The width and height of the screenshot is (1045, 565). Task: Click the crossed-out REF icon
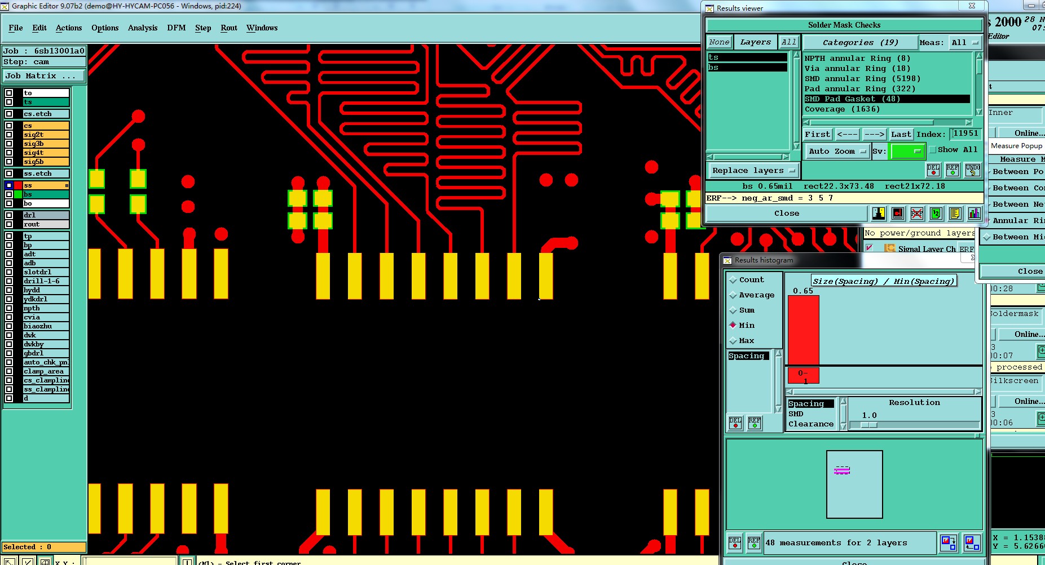[x=917, y=213]
